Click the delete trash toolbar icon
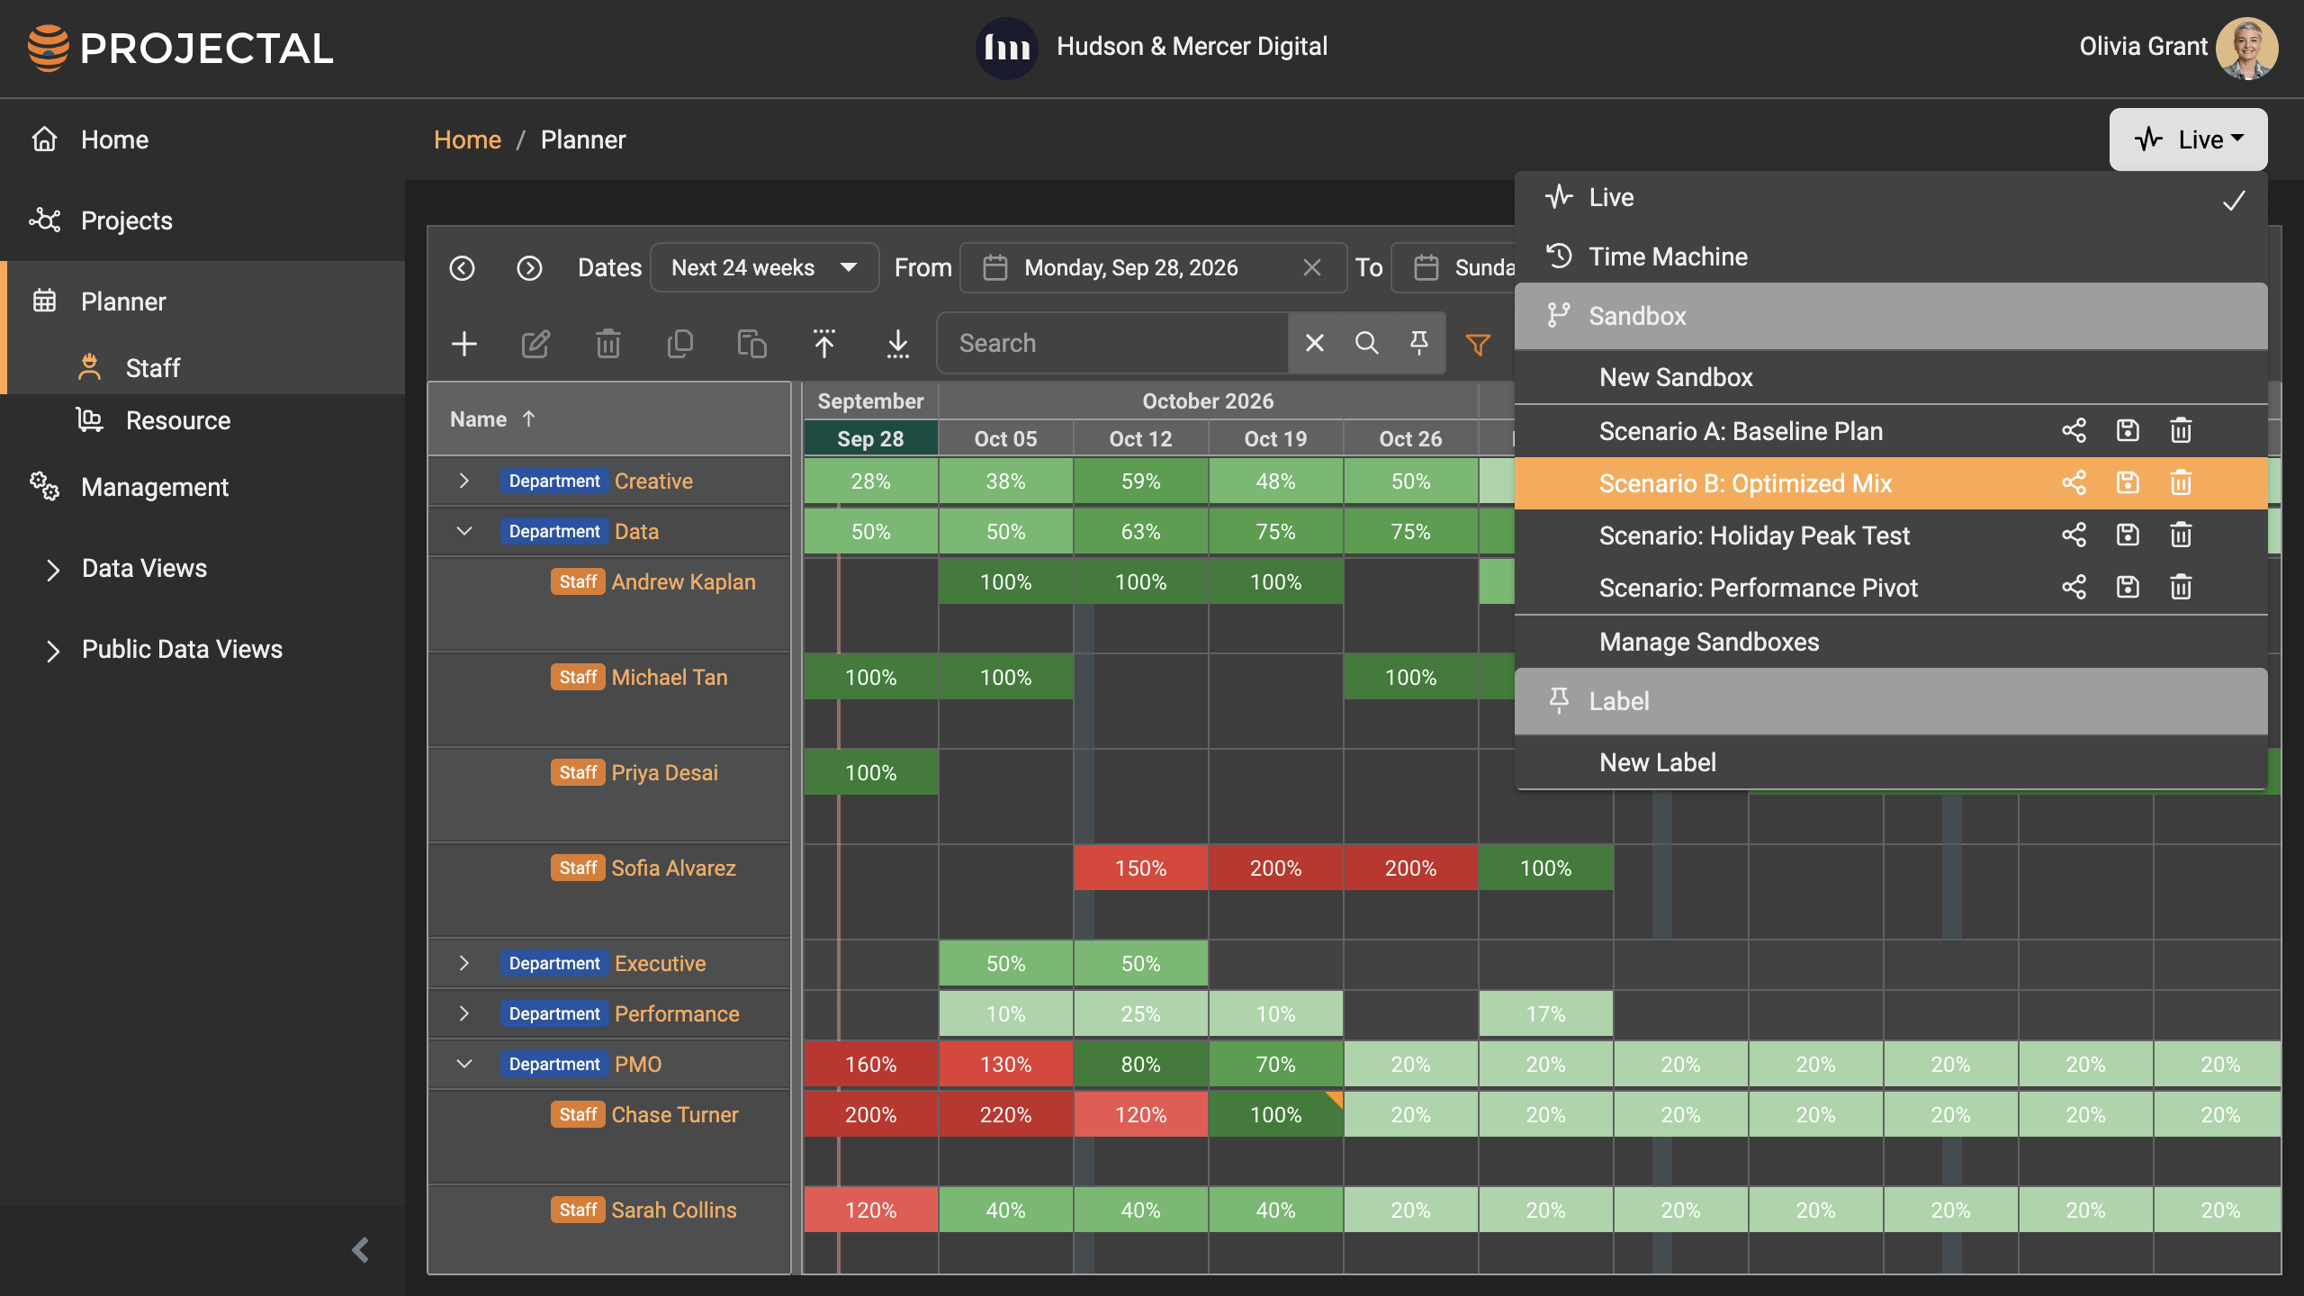This screenshot has width=2304, height=1296. (608, 344)
